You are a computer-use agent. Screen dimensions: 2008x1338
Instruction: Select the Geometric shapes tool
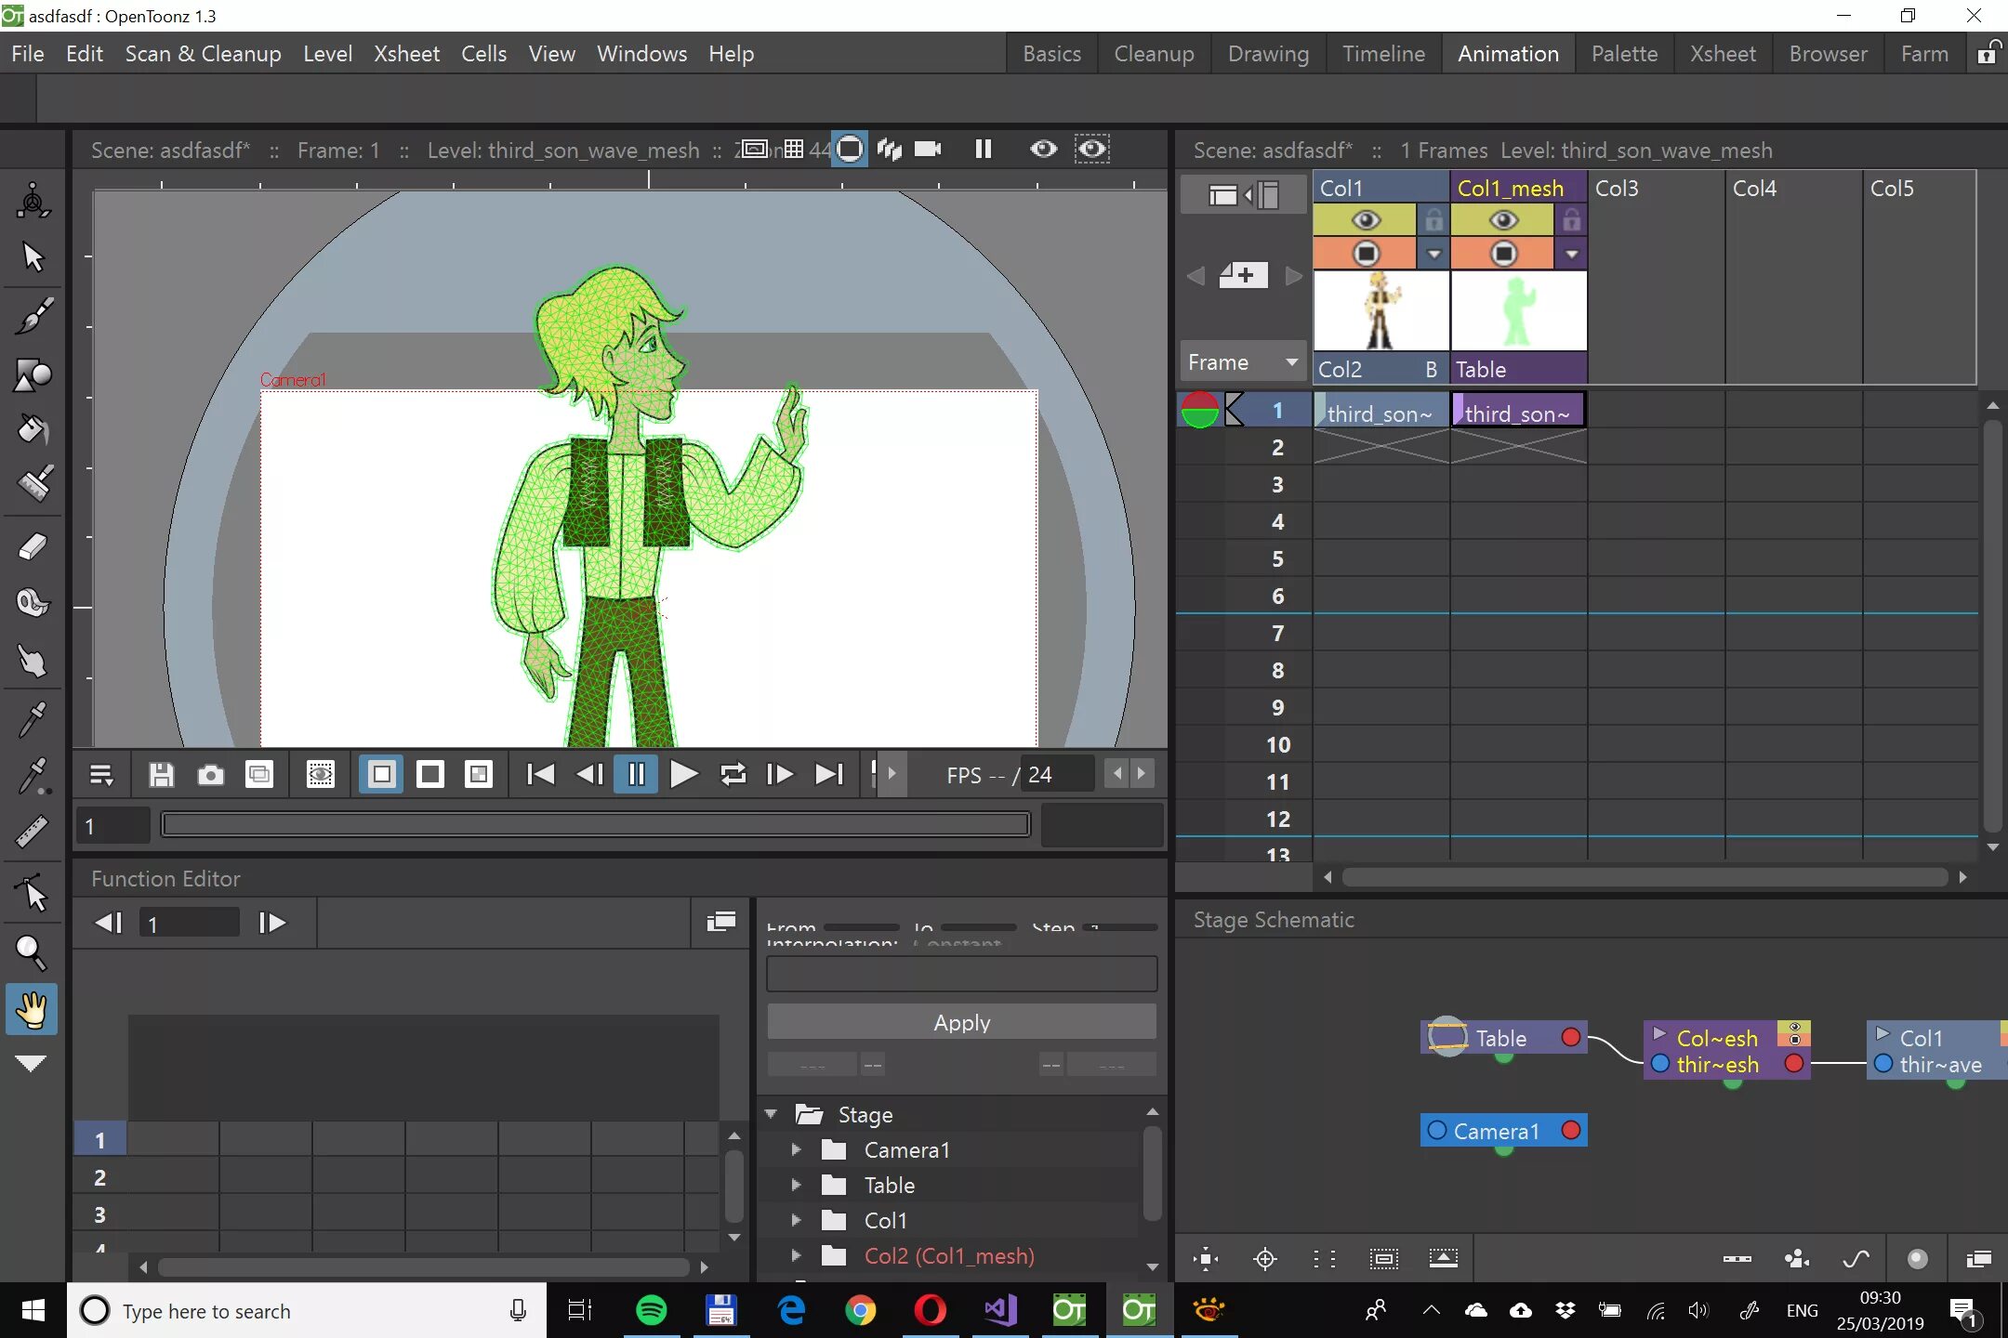click(33, 374)
